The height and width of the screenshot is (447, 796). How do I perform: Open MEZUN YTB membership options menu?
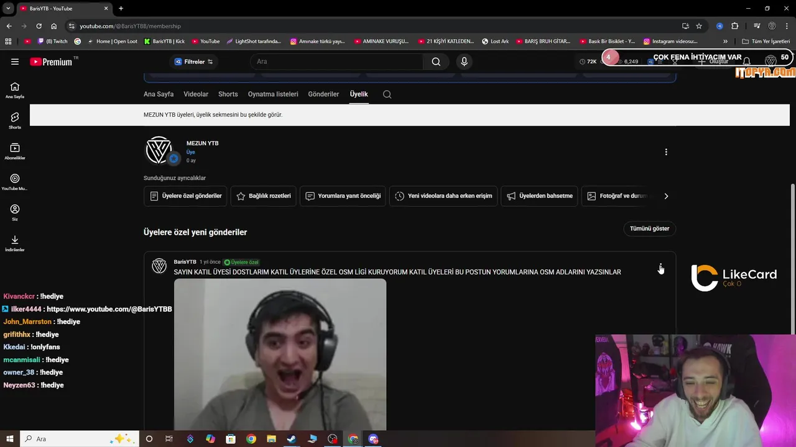666,152
